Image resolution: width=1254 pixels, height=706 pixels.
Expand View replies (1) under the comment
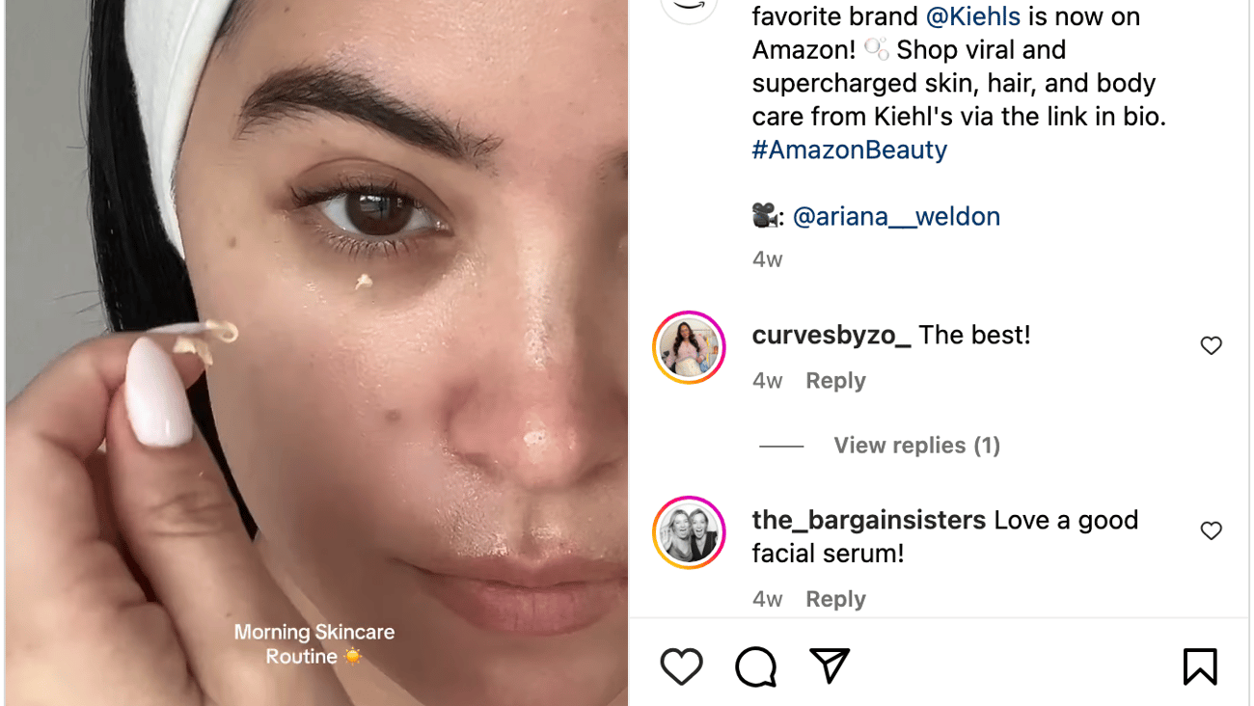tap(915, 445)
